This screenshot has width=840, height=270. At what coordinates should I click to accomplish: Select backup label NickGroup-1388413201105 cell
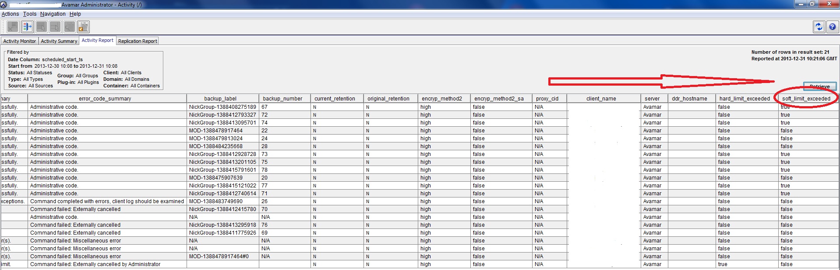coord(222,162)
